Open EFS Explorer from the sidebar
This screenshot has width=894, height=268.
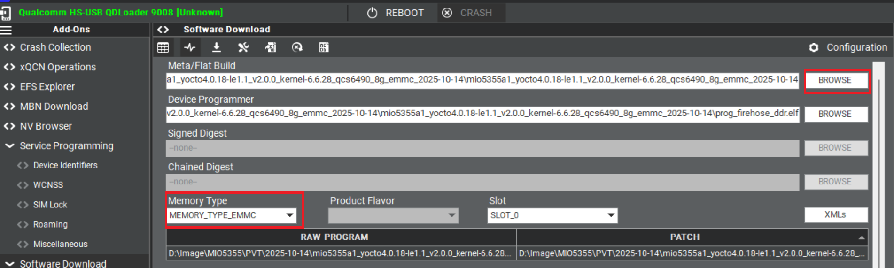(47, 87)
